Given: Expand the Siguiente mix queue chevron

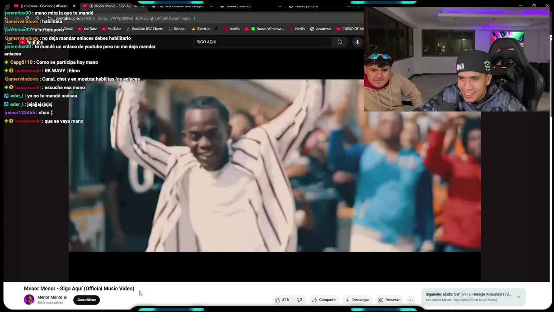Looking at the screenshot, I should tap(519, 297).
